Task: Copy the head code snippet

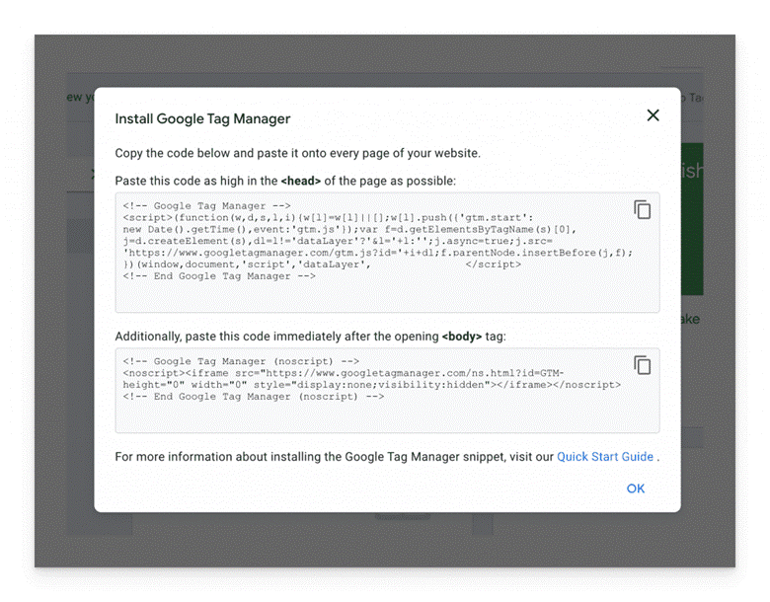Action: tap(643, 209)
